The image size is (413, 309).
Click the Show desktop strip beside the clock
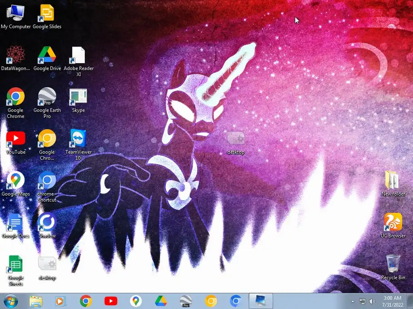click(410, 301)
